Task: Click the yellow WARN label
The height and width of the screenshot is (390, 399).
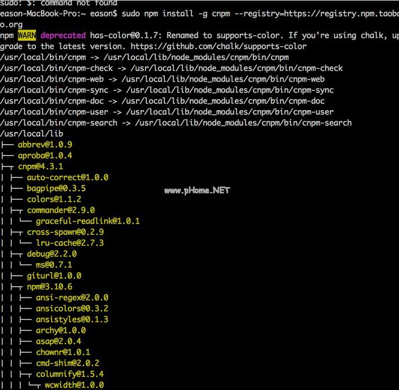Action: 27,36
